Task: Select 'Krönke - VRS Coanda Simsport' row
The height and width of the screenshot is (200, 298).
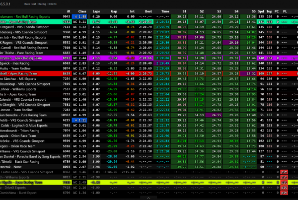Action: [x=149, y=141]
